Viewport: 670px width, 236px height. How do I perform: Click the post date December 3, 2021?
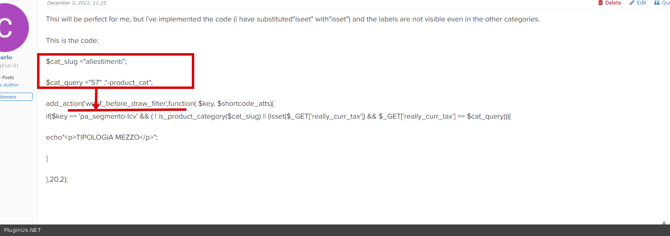point(77,3)
